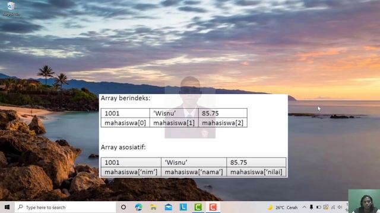Open Task View (Cortana circle) on taskbar

click(123, 207)
